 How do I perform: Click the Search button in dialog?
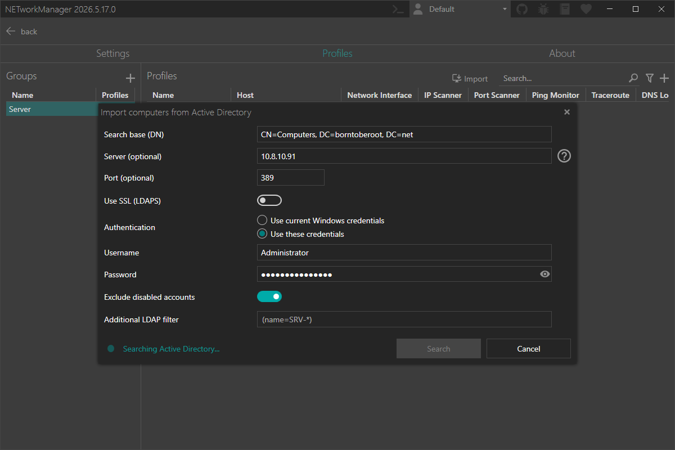pyautogui.click(x=439, y=349)
